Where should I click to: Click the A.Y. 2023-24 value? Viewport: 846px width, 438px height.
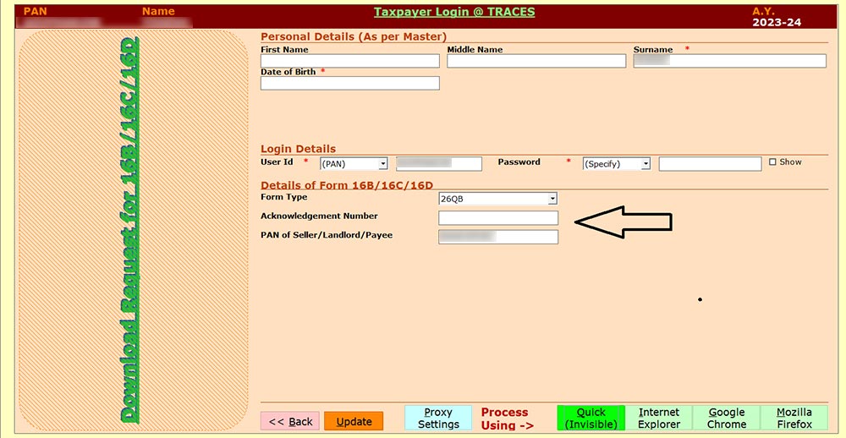tap(777, 23)
